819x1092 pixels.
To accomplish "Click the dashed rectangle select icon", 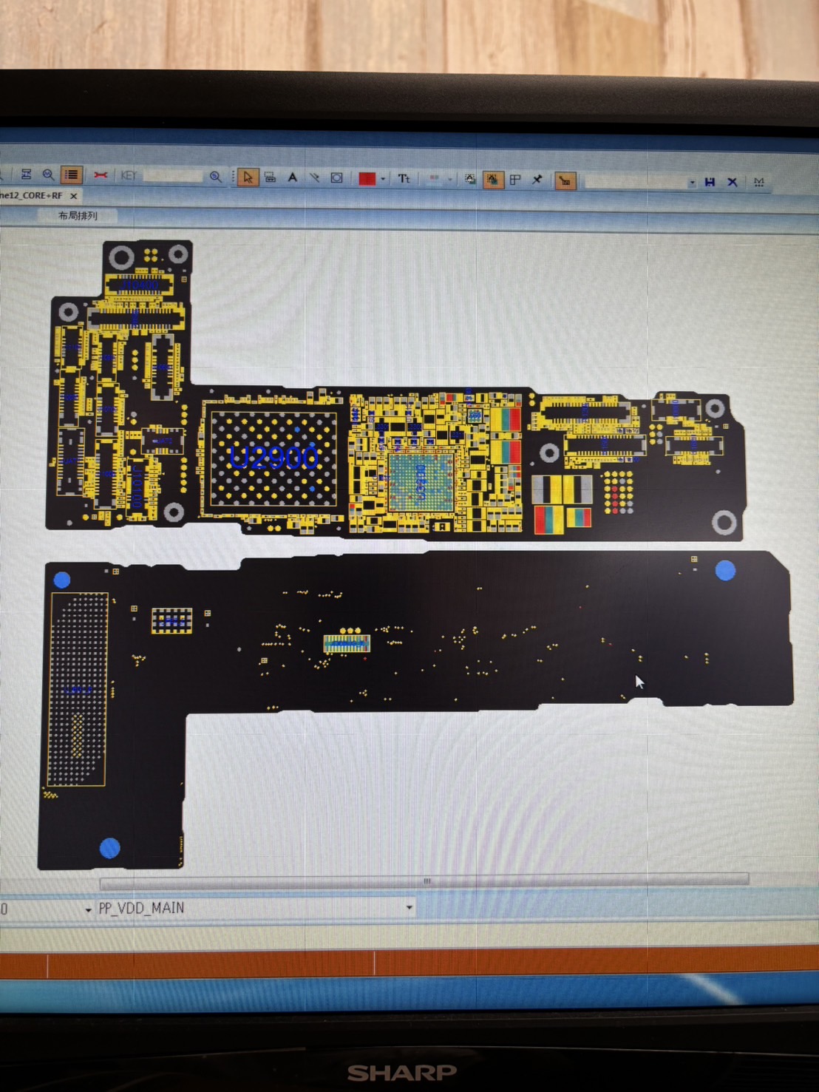I will (x=270, y=177).
